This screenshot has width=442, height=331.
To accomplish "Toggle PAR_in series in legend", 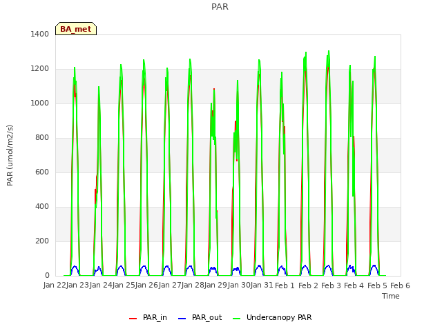I will pos(155,317).
